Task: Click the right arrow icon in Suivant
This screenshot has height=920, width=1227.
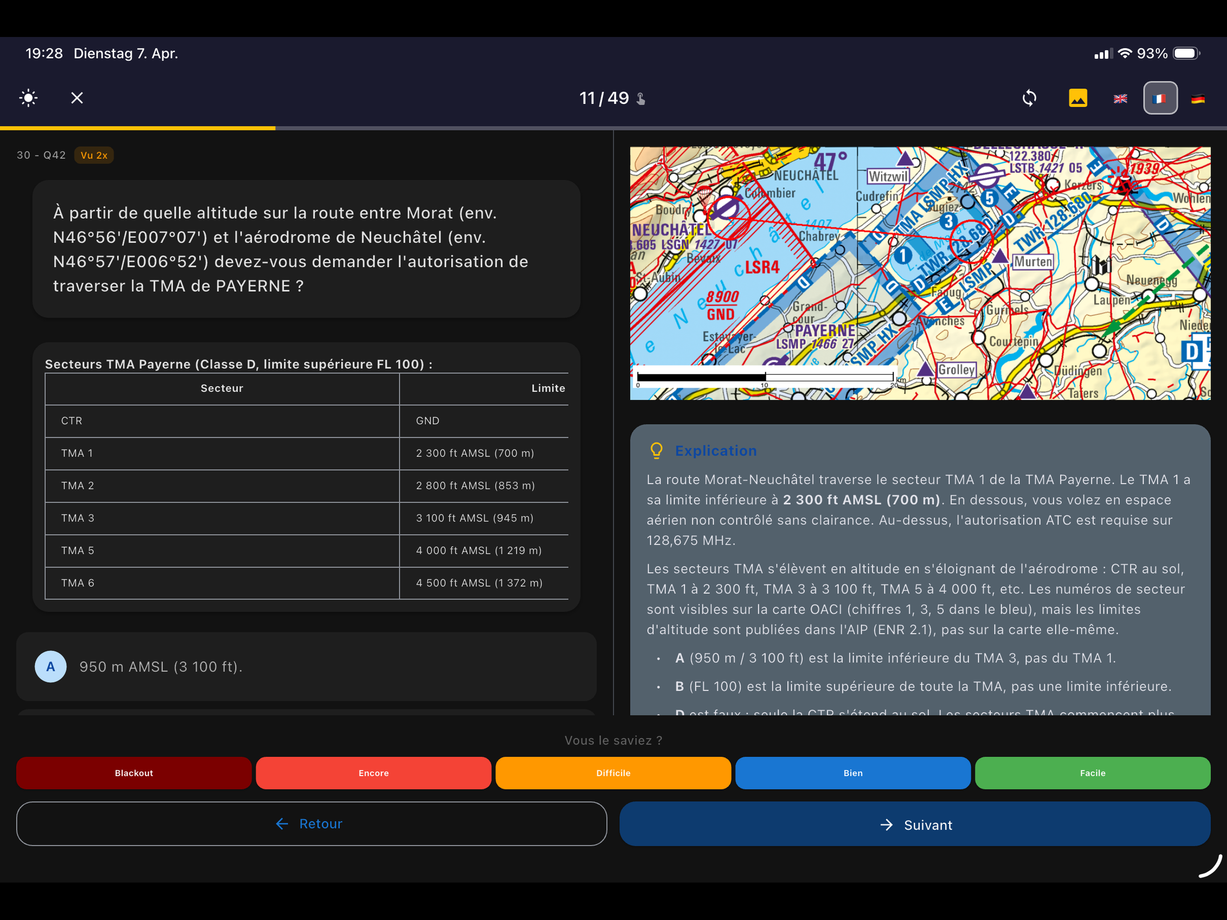Action: click(886, 825)
